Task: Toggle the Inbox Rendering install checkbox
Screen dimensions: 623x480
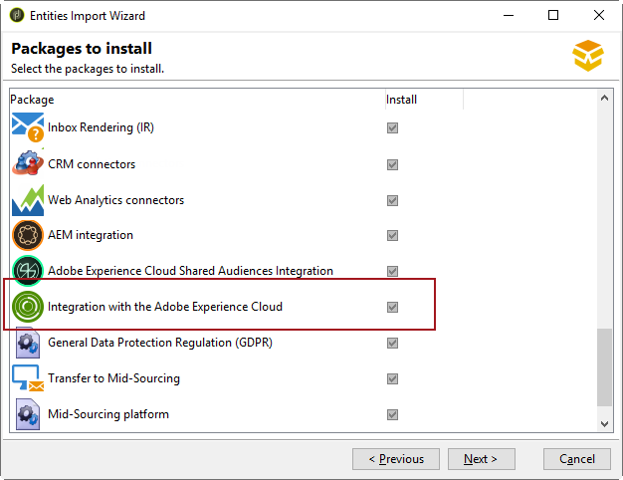Action: pyautogui.click(x=392, y=128)
